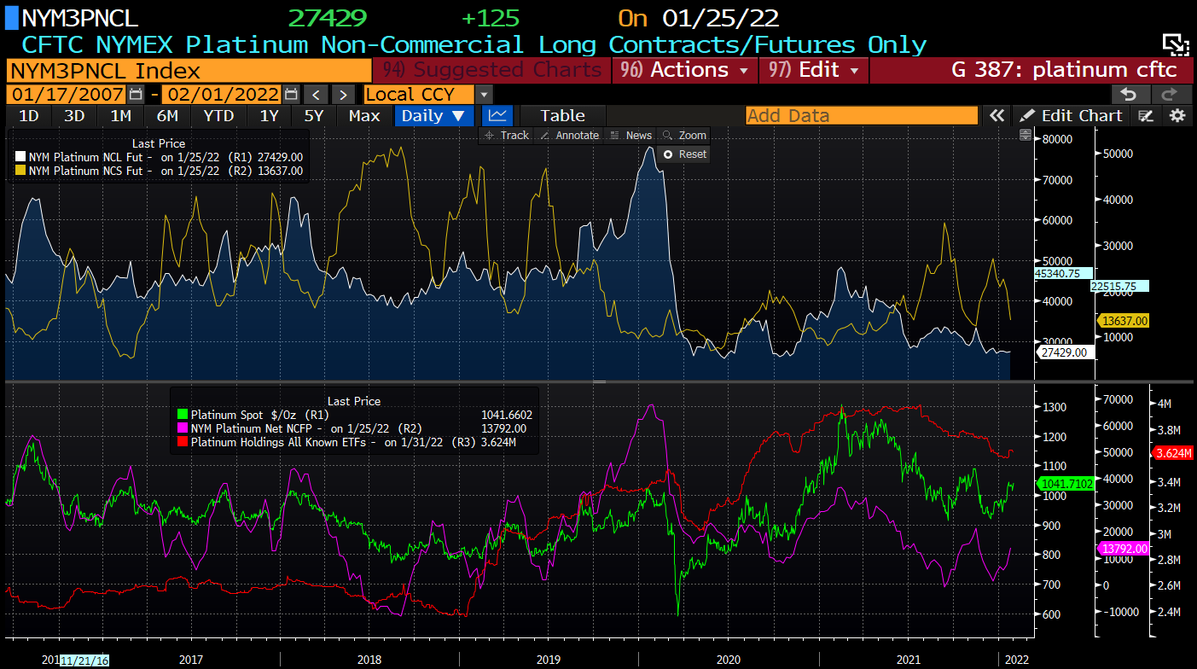This screenshot has width=1197, height=669.
Task: Open the start date calendar picker
Action: pos(136,95)
